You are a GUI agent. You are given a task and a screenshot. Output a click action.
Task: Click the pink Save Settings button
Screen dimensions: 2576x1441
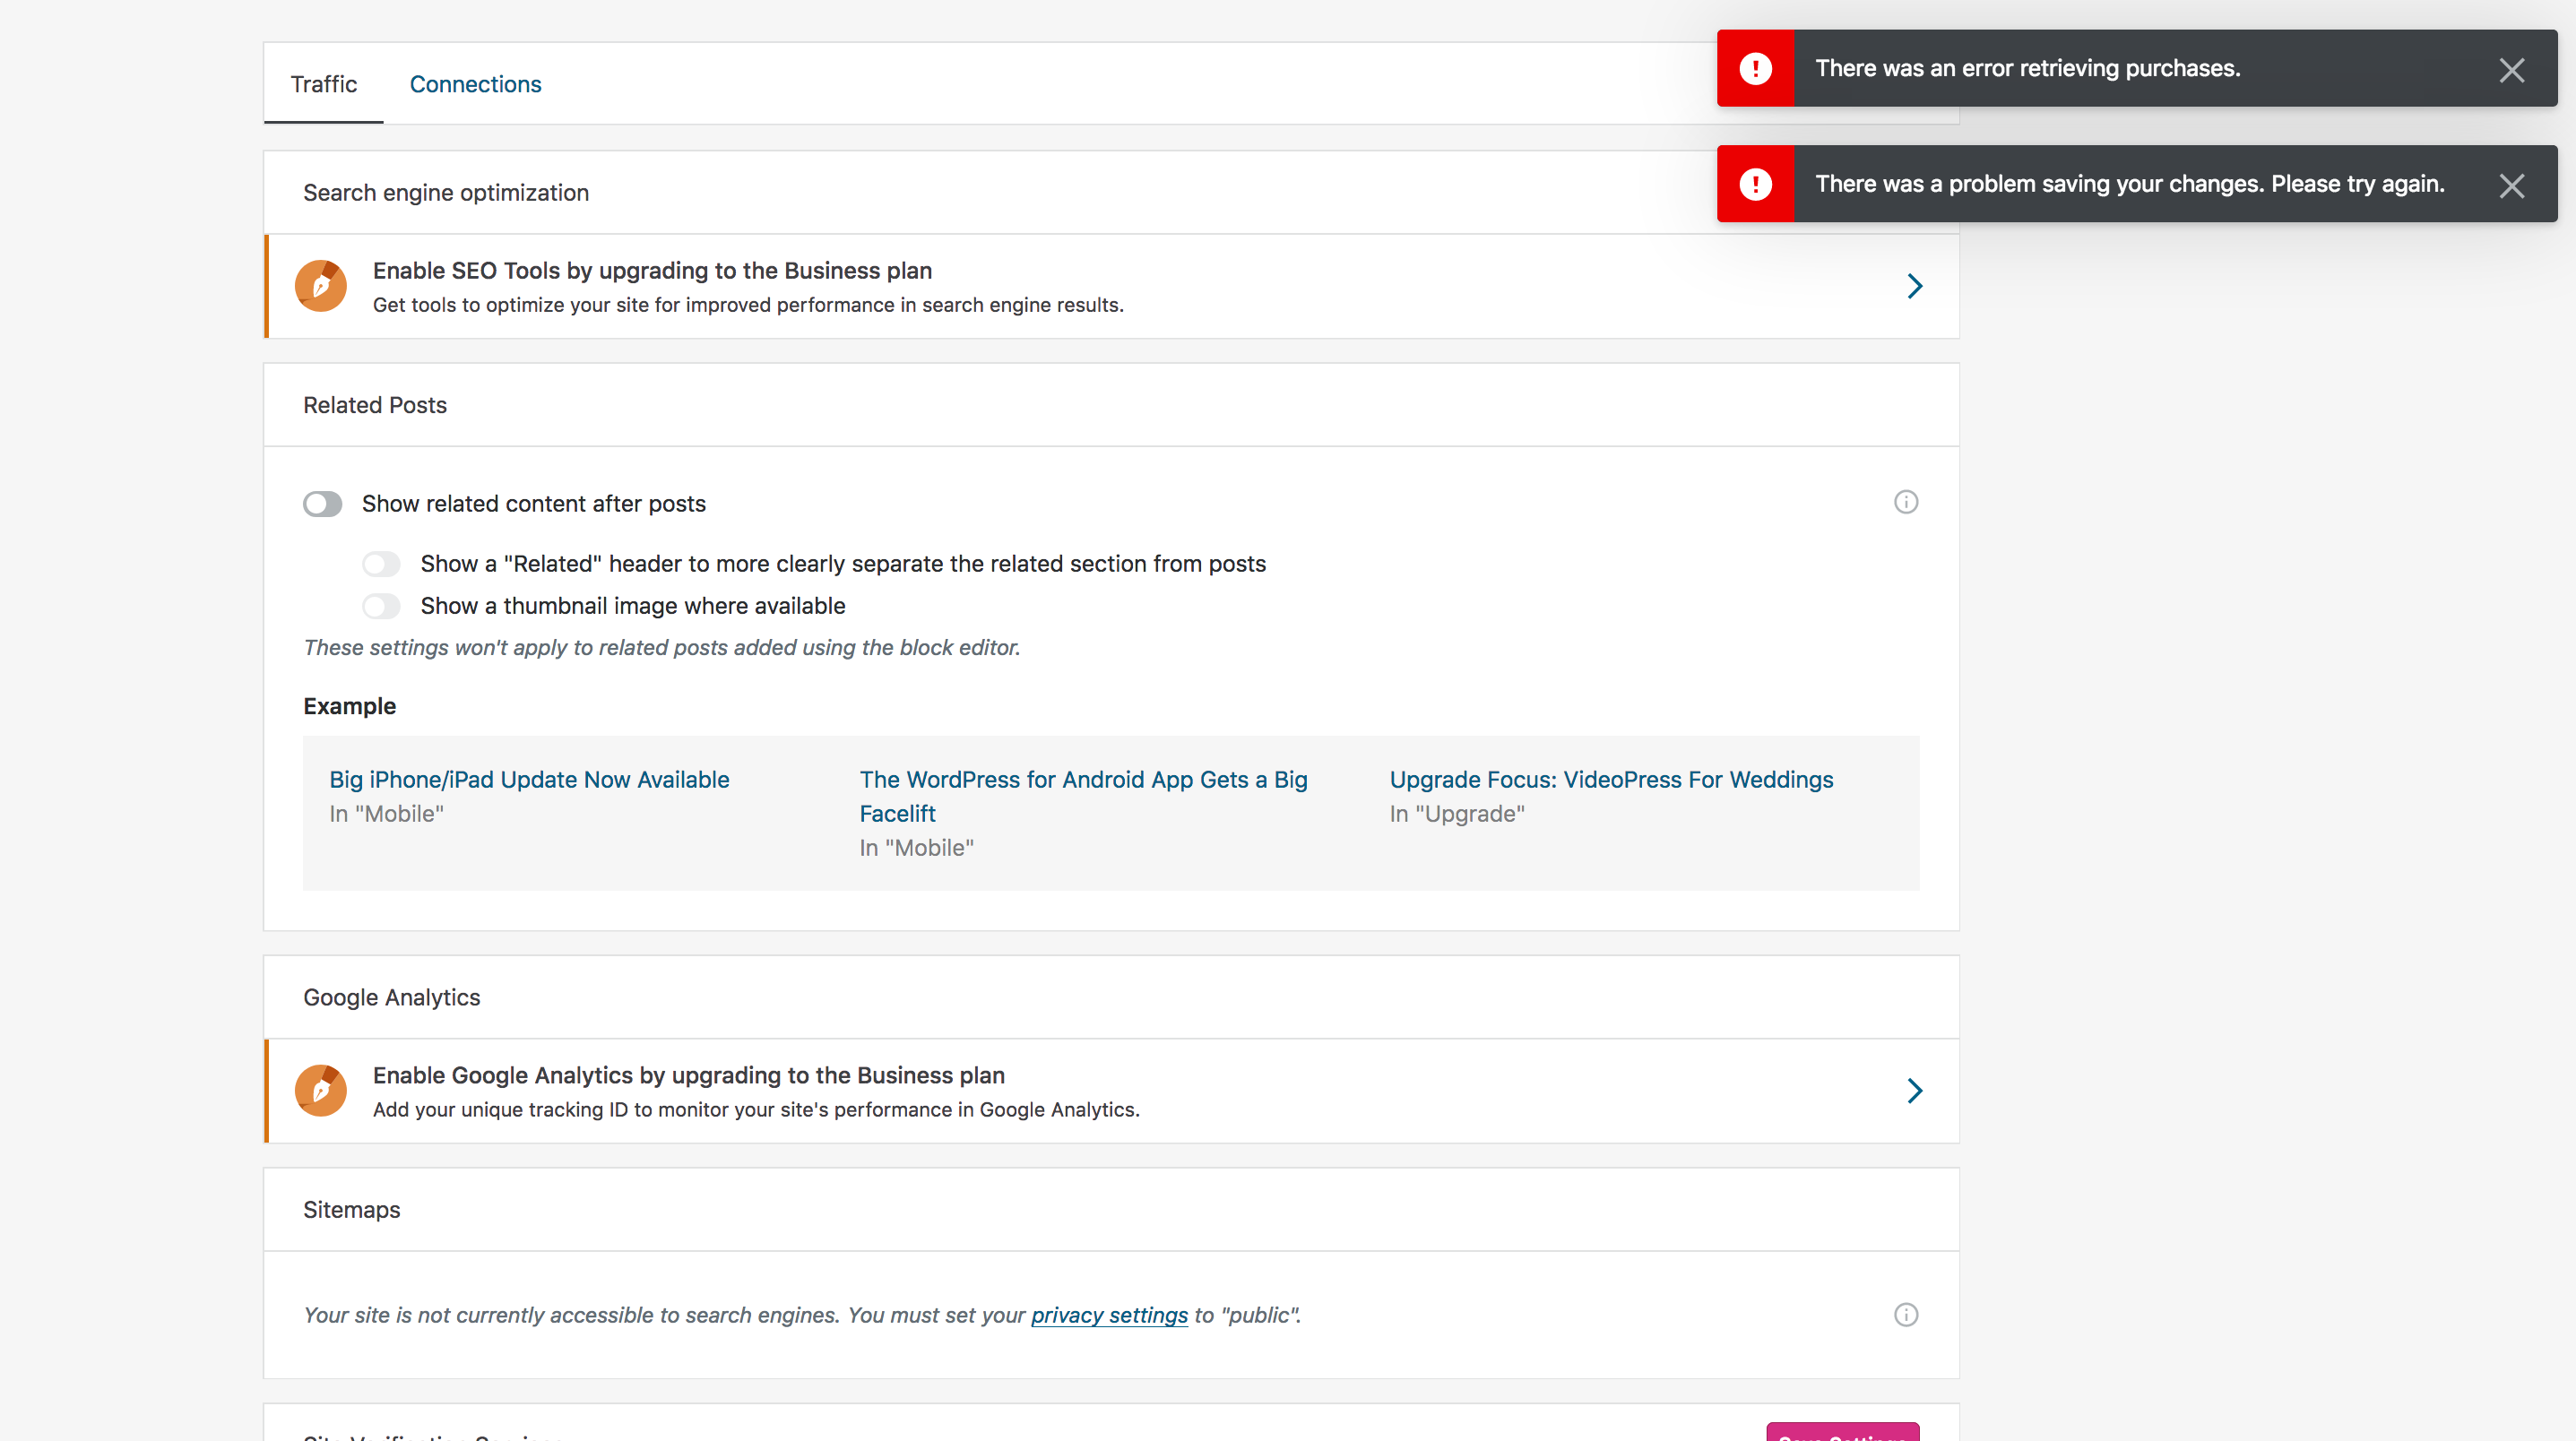[x=1842, y=1433]
